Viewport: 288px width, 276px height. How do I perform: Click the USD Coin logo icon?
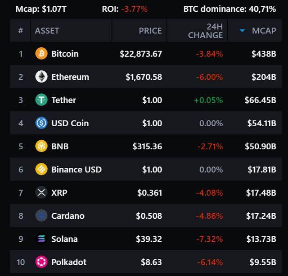coord(41,123)
